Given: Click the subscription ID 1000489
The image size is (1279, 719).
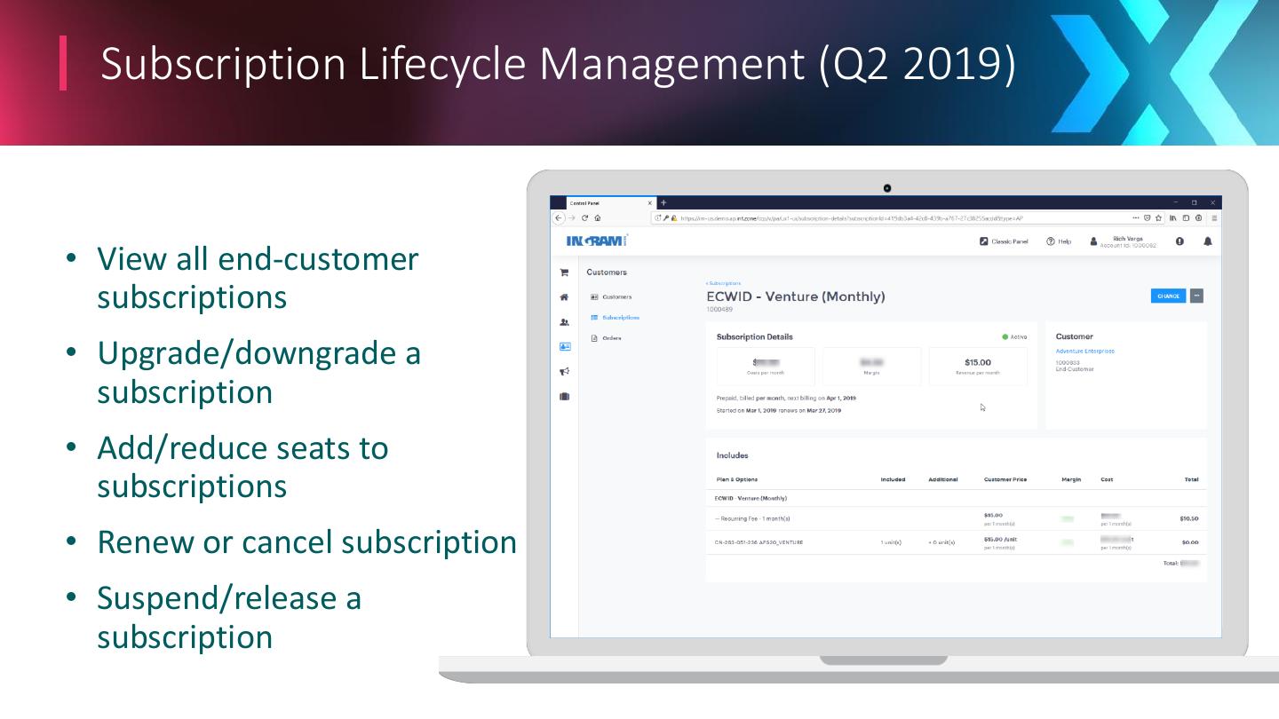Looking at the screenshot, I should tap(719, 309).
